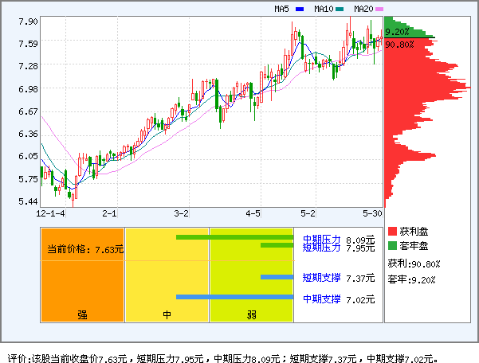Select the orange 强 zone
The width and height of the screenshot is (479, 363).
pos(82,314)
